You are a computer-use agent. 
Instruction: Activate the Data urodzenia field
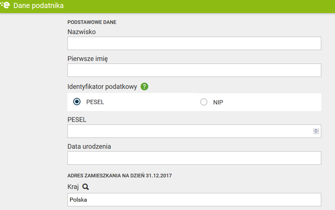pos(194,158)
